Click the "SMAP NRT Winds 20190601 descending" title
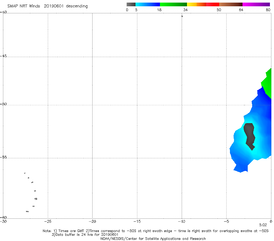 [47, 6]
